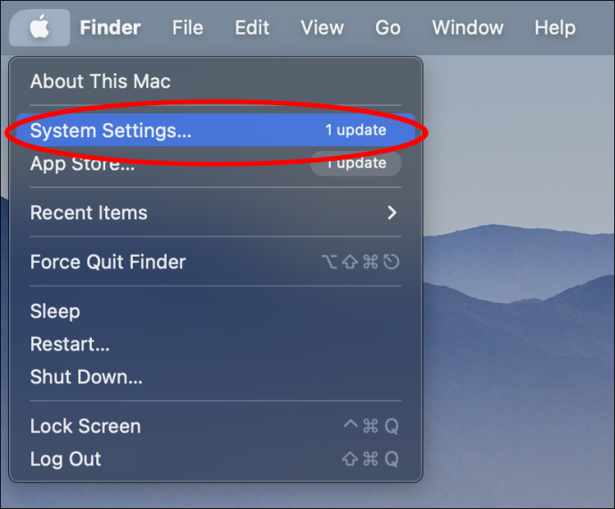Image resolution: width=615 pixels, height=509 pixels.
Task: Open the Finder menu
Action: pyautogui.click(x=111, y=28)
